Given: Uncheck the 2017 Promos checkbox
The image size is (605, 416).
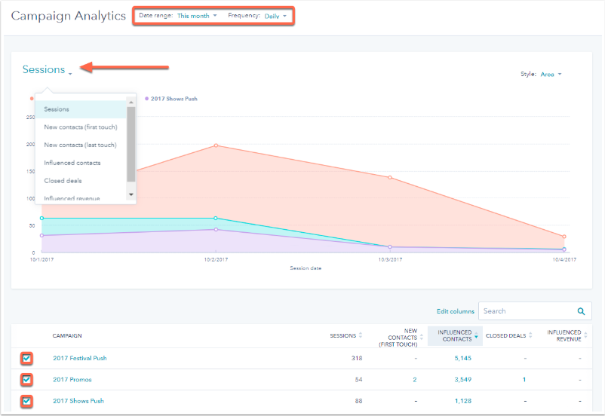Looking at the screenshot, I should 26,380.
